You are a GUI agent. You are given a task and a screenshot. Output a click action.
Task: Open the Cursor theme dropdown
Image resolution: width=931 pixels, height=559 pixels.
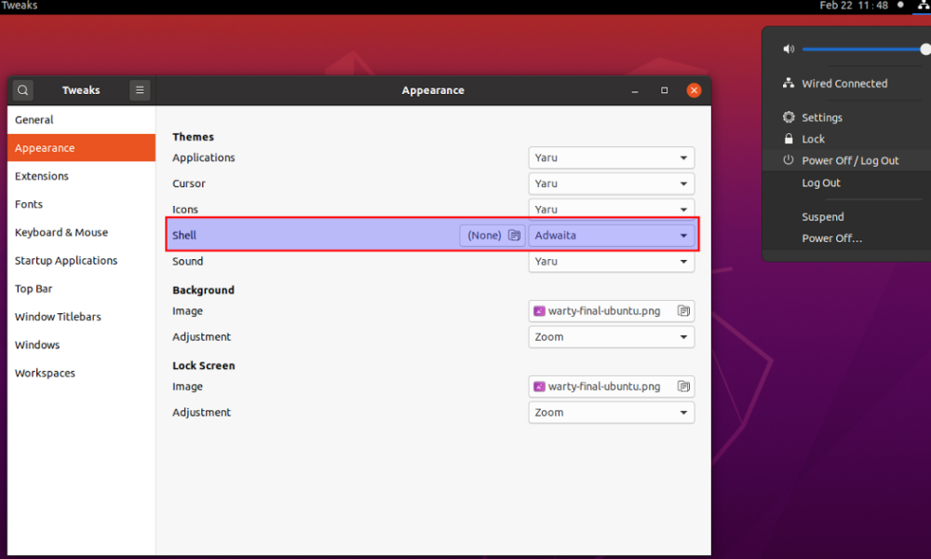click(x=611, y=184)
